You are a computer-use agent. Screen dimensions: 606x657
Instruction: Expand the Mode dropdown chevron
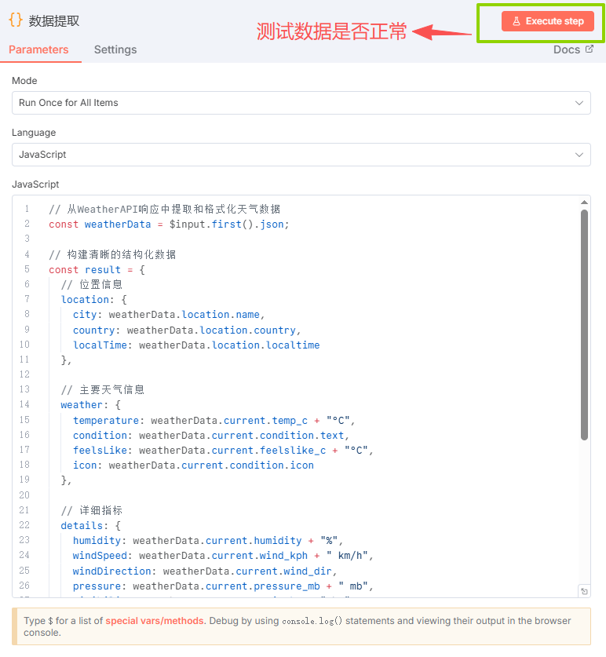coord(579,103)
